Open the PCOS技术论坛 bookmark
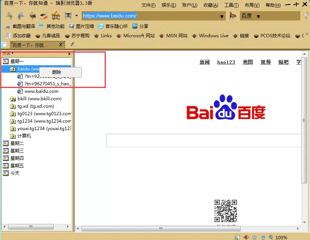The height and width of the screenshot is (240, 310). pos(272,36)
